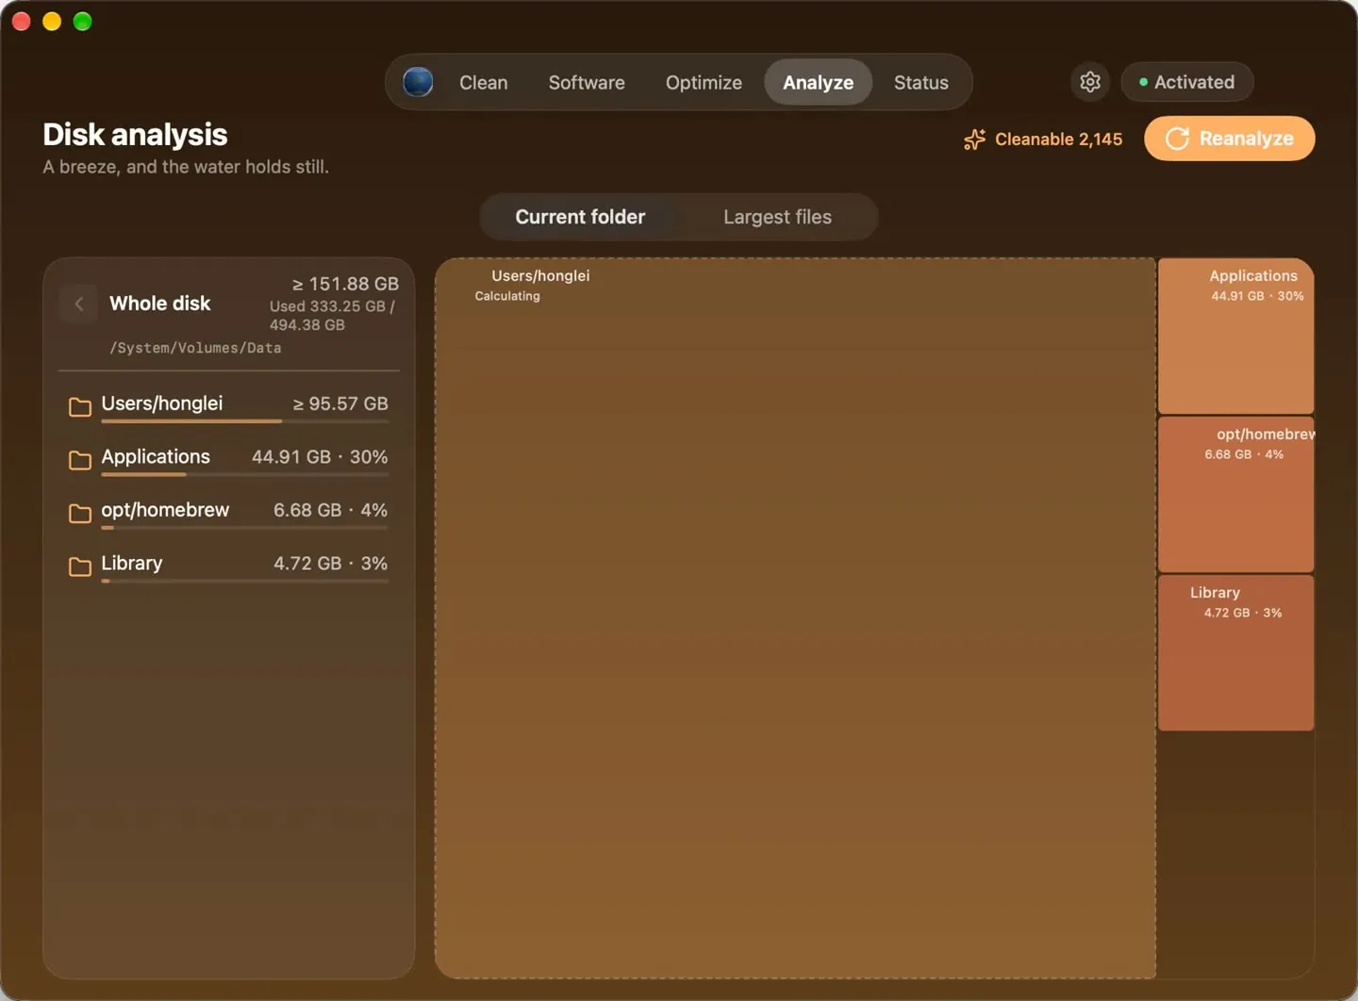This screenshot has width=1358, height=1001.
Task: Select the Applications treemap block
Action: point(1235,336)
